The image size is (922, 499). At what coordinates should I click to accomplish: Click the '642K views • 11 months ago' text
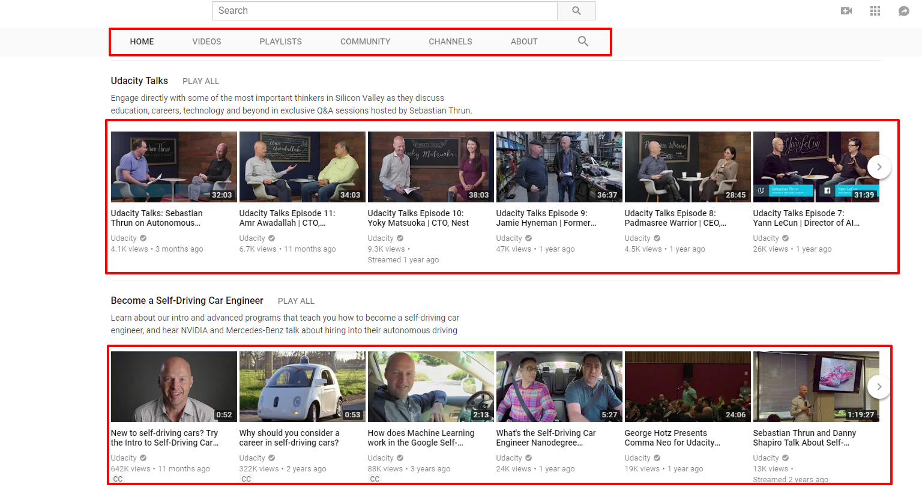click(x=160, y=469)
